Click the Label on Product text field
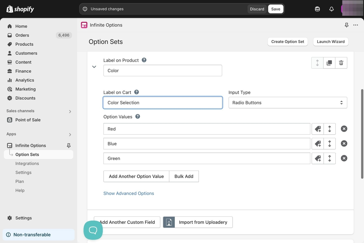Image resolution: width=364 pixels, height=243 pixels. point(162,70)
